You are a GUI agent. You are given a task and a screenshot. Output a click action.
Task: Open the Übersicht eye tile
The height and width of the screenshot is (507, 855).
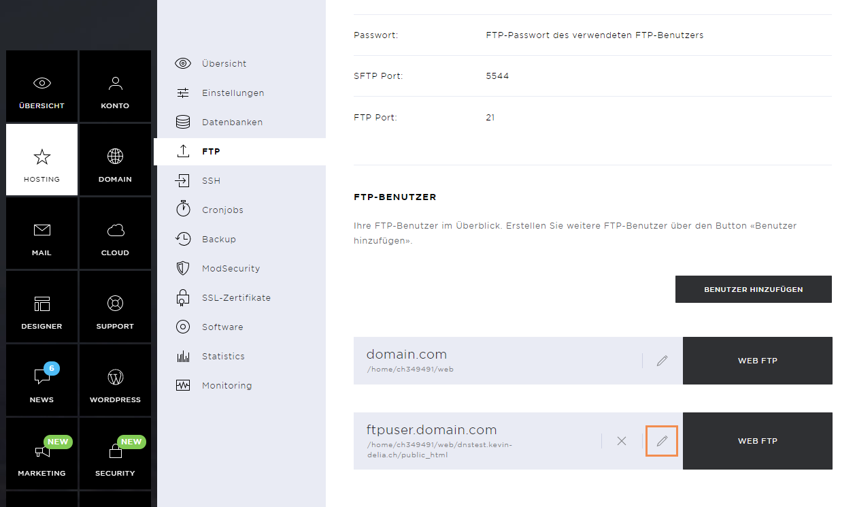coord(41,86)
